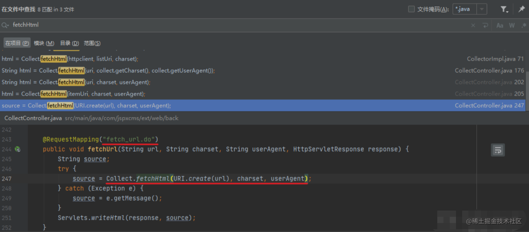Select the CollectController.java 205 result
Image resolution: width=529 pixels, height=232 pixels.
pos(263,94)
